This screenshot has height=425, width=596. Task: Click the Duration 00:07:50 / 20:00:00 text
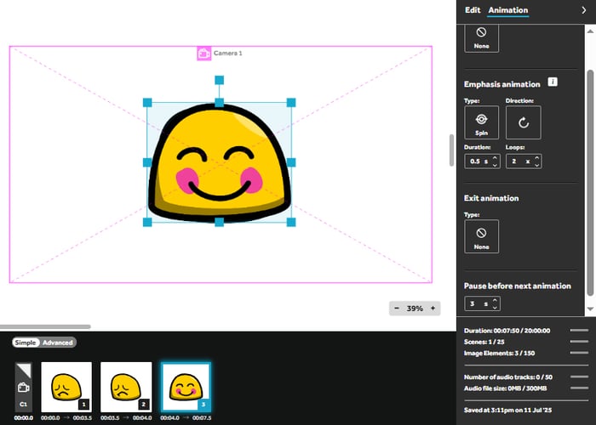(507, 331)
